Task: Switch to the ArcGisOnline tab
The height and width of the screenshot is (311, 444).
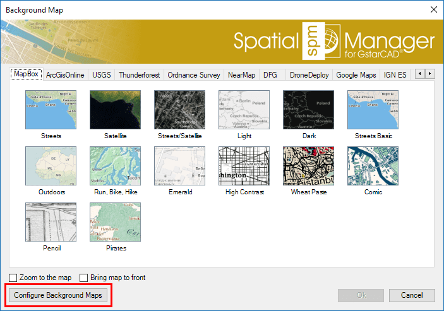Action: point(65,74)
